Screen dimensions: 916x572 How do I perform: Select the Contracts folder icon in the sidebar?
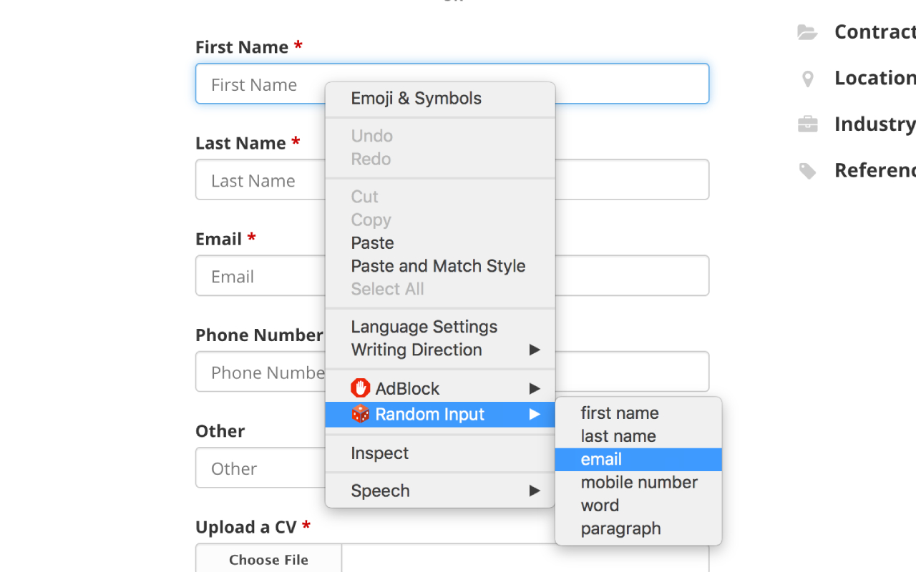click(x=807, y=32)
